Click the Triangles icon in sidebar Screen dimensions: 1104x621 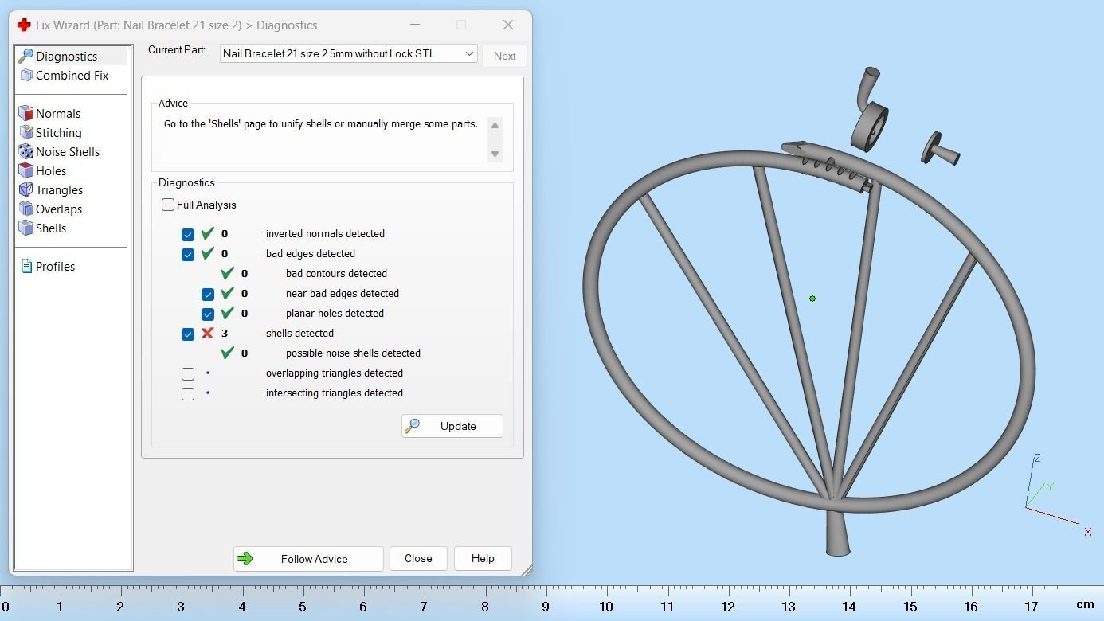pos(25,189)
